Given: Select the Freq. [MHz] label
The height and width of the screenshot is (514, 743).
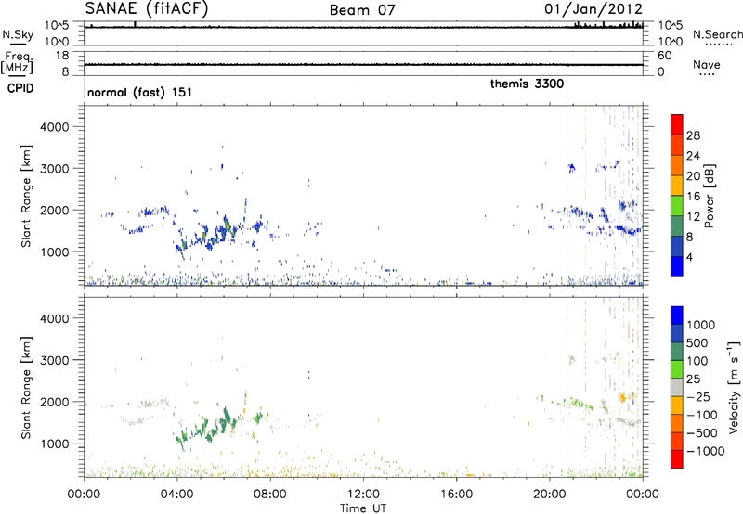Looking at the screenshot, I should point(18,63).
